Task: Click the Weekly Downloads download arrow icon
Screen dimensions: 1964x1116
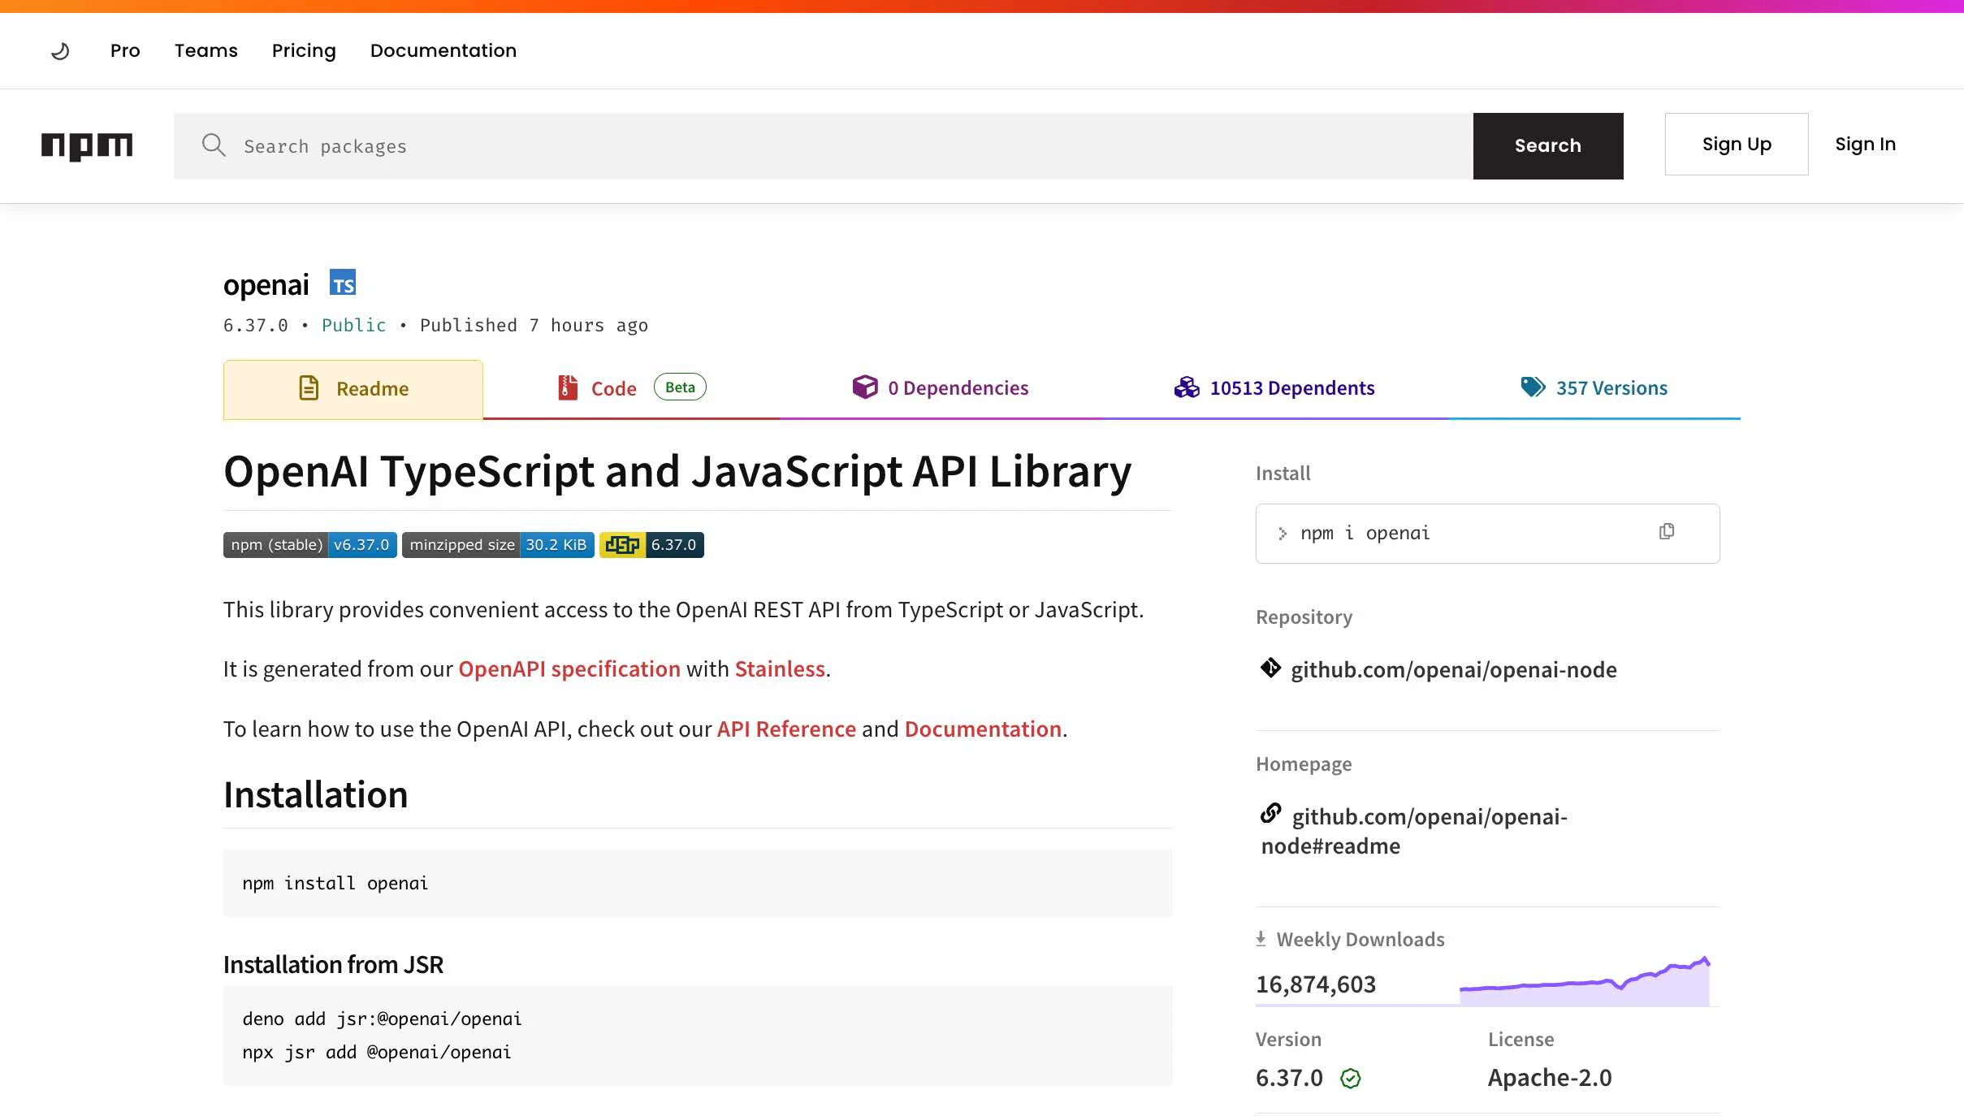Action: (1261, 939)
